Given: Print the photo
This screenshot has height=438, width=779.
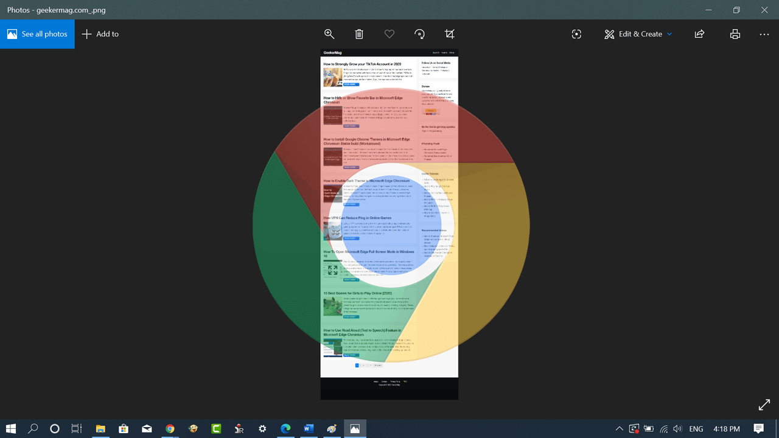Looking at the screenshot, I should (735, 34).
